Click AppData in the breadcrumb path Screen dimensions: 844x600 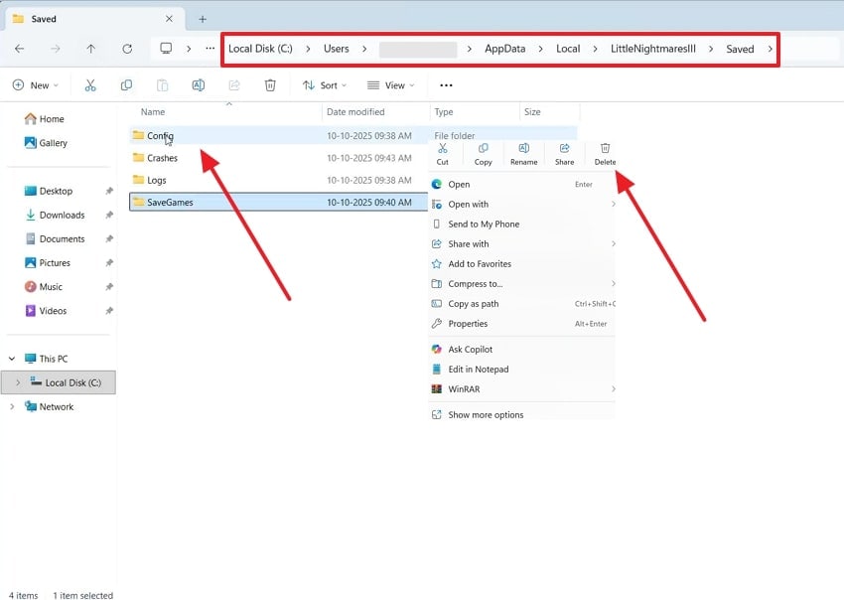pos(504,49)
